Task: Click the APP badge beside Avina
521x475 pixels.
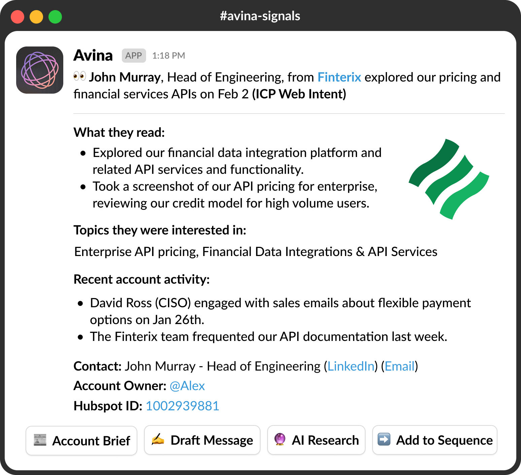Action: (134, 56)
